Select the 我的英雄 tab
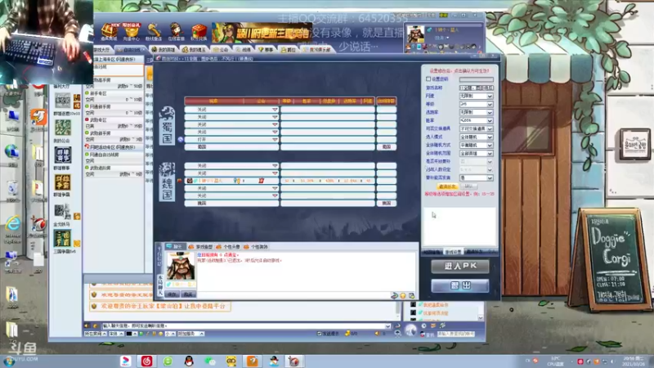This screenshot has height=368, width=654. pos(163,50)
